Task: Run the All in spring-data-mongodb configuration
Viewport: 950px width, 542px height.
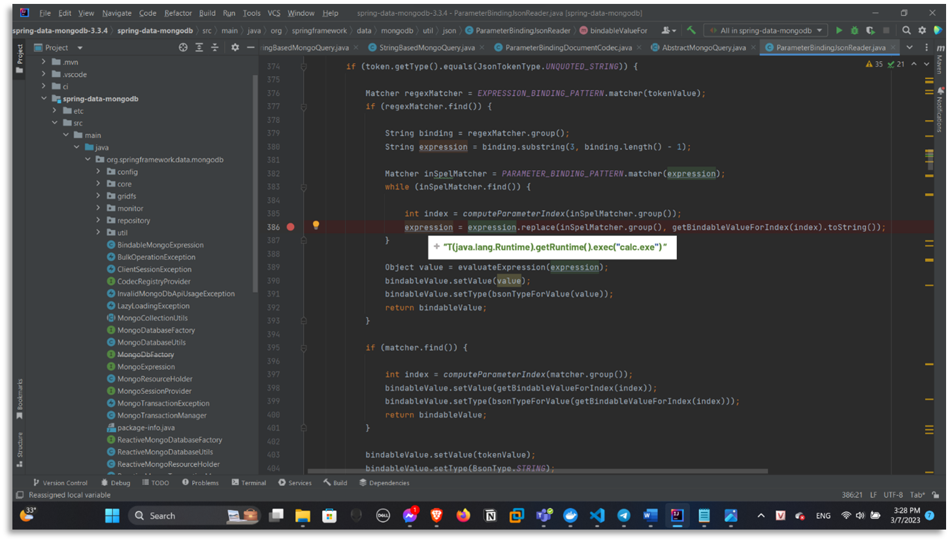Action: [x=839, y=30]
